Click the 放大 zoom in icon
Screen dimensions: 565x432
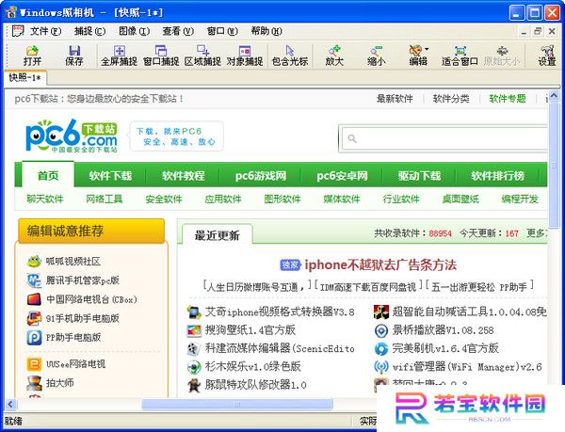point(334,56)
